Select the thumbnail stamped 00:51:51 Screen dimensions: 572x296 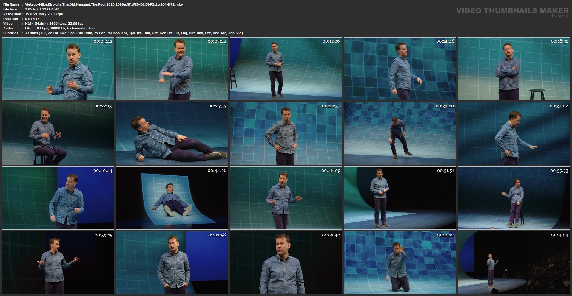[x=400, y=198]
